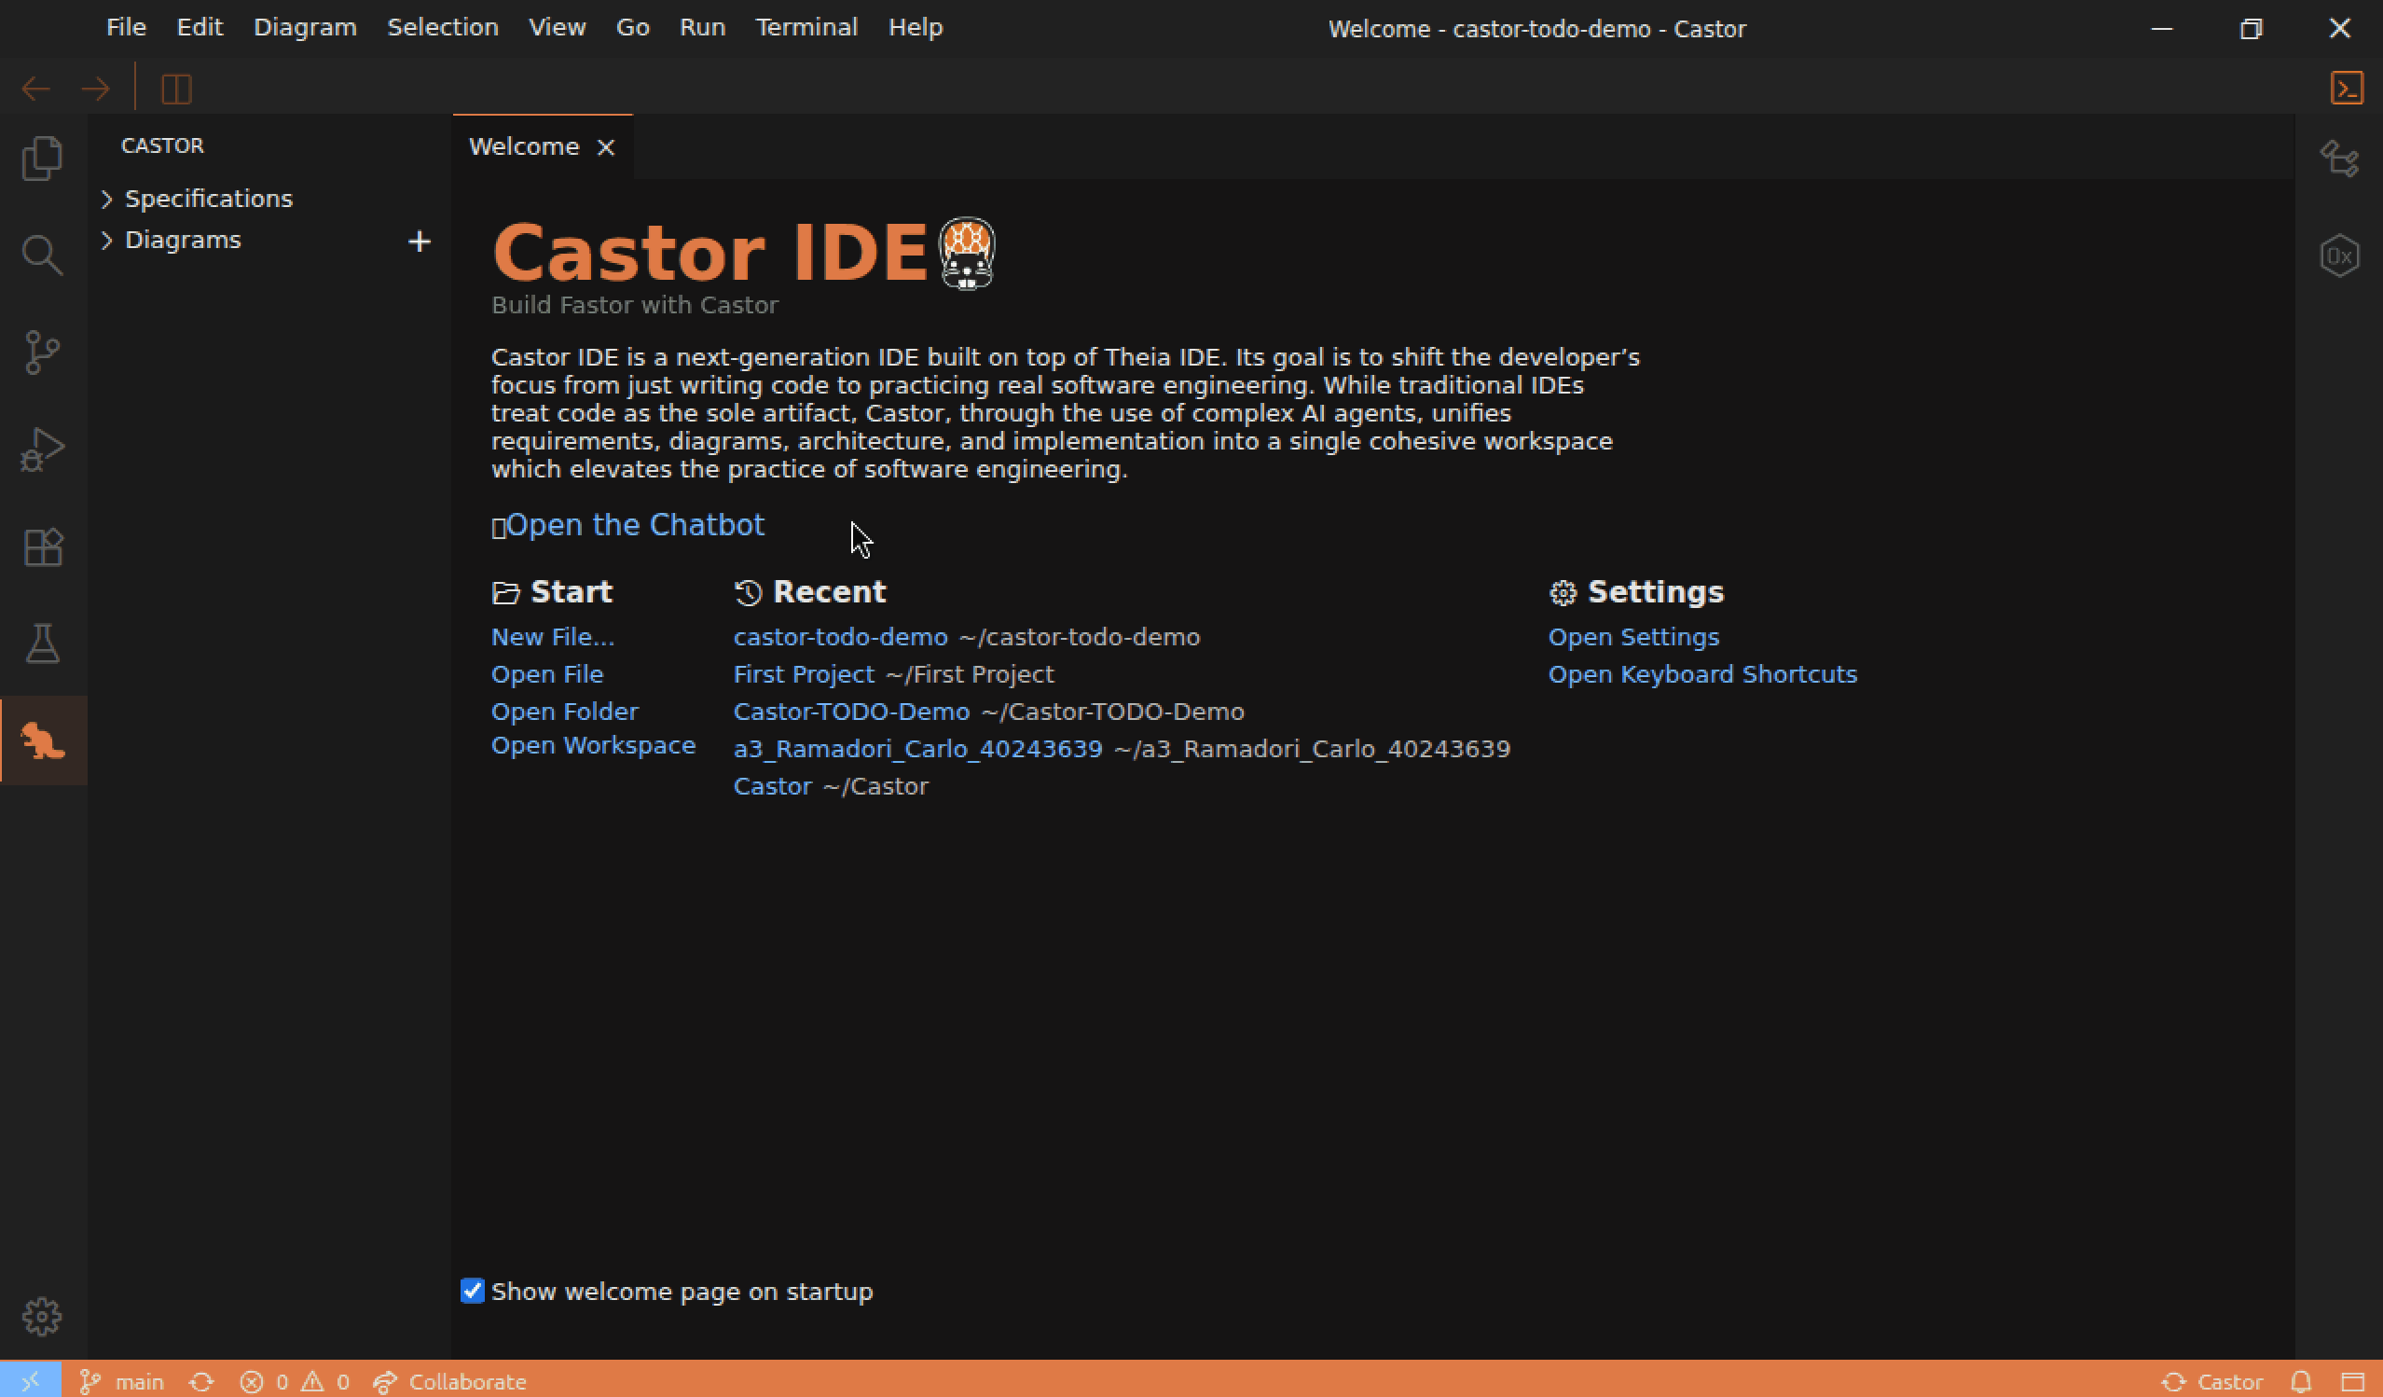Open the Testing flask view
The image size is (2383, 1397).
[42, 644]
